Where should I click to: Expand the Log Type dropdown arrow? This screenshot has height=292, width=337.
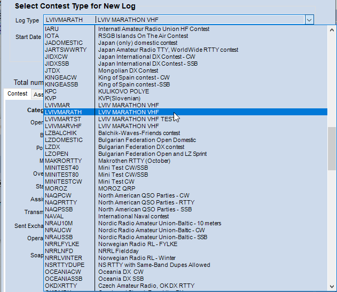click(x=309, y=20)
